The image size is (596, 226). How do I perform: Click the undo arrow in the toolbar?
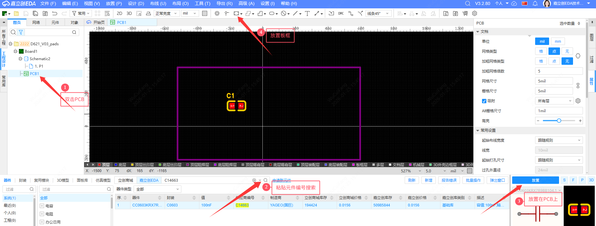55,13
